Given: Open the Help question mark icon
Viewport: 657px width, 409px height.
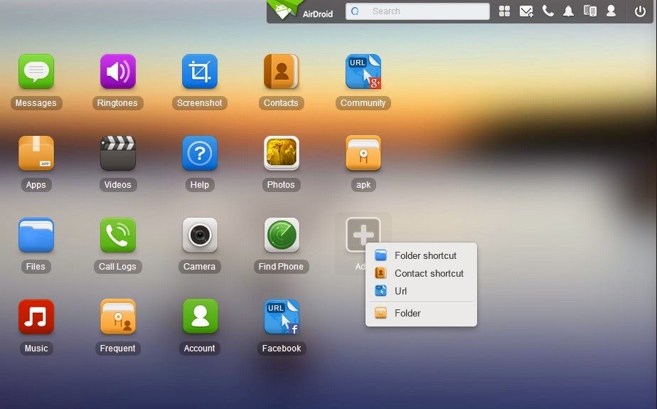Looking at the screenshot, I should (x=199, y=153).
